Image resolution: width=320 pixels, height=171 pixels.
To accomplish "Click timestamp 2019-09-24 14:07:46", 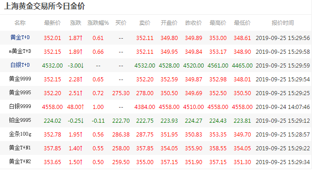I will pos(283,107).
